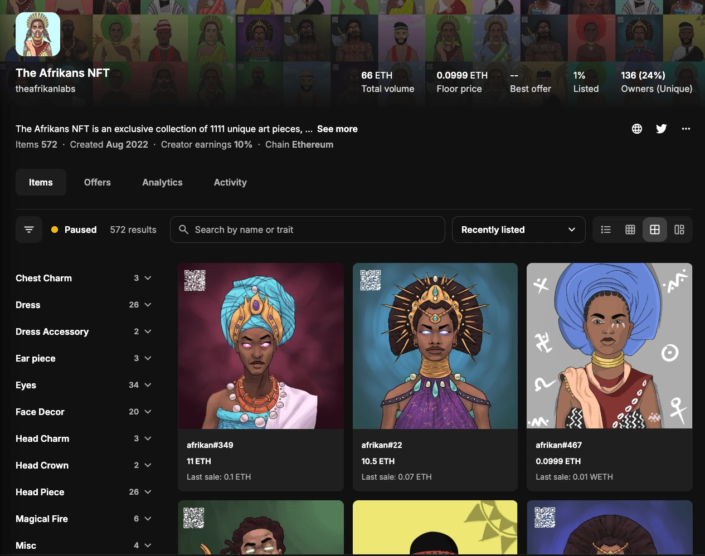Screen dimensions: 705x556
Task: Select the large grid view
Action: pyautogui.click(x=655, y=230)
